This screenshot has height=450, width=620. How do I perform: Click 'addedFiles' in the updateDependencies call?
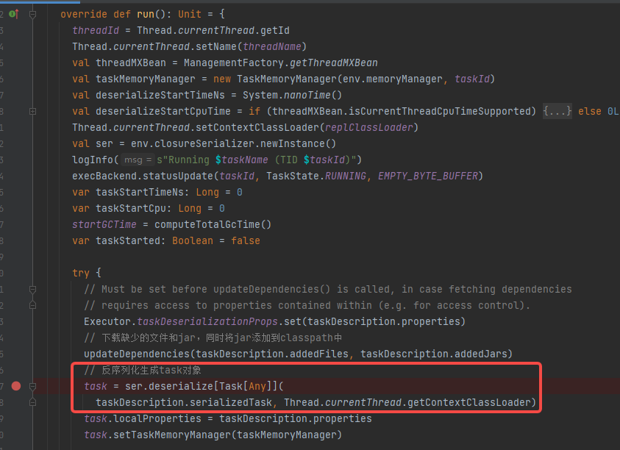(x=319, y=354)
